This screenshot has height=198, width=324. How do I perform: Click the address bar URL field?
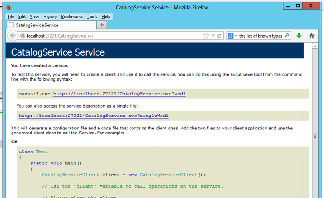pyautogui.click(x=112, y=36)
